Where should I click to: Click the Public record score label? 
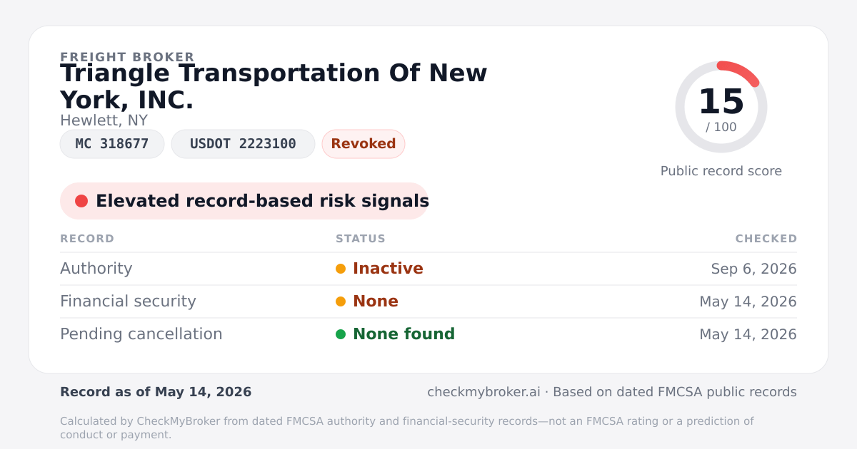[x=721, y=171]
